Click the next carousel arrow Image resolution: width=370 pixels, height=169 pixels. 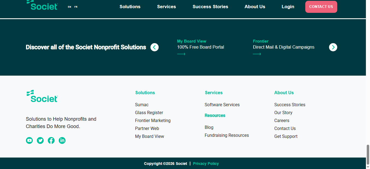click(333, 47)
